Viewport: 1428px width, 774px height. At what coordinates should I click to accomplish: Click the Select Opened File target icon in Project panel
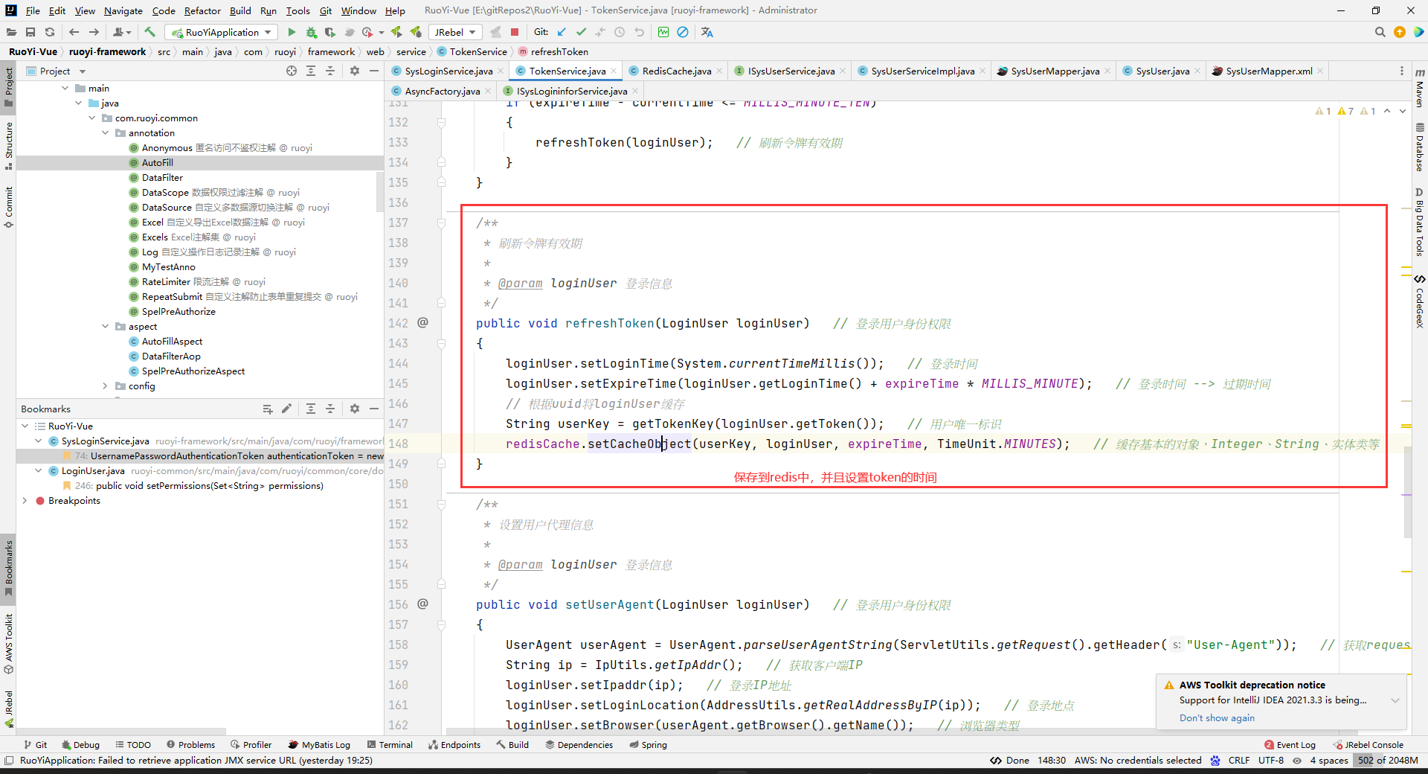292,71
